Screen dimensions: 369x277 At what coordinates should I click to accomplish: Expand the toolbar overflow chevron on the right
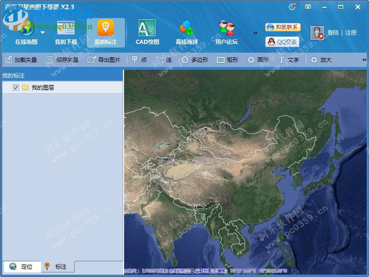coord(364,60)
